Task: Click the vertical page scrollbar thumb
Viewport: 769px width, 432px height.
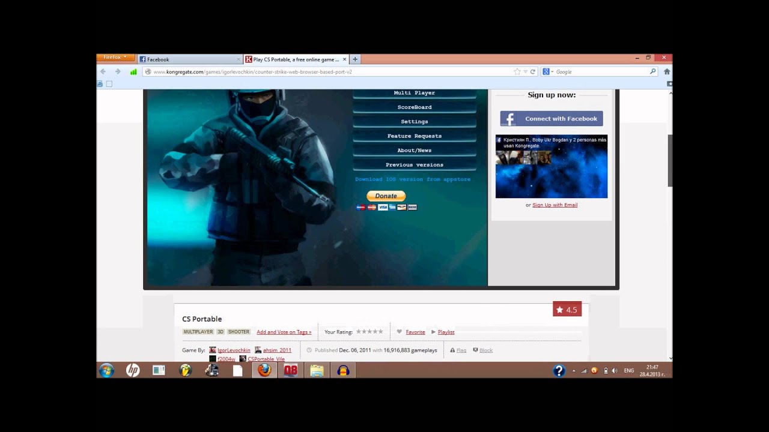Action: [670, 160]
